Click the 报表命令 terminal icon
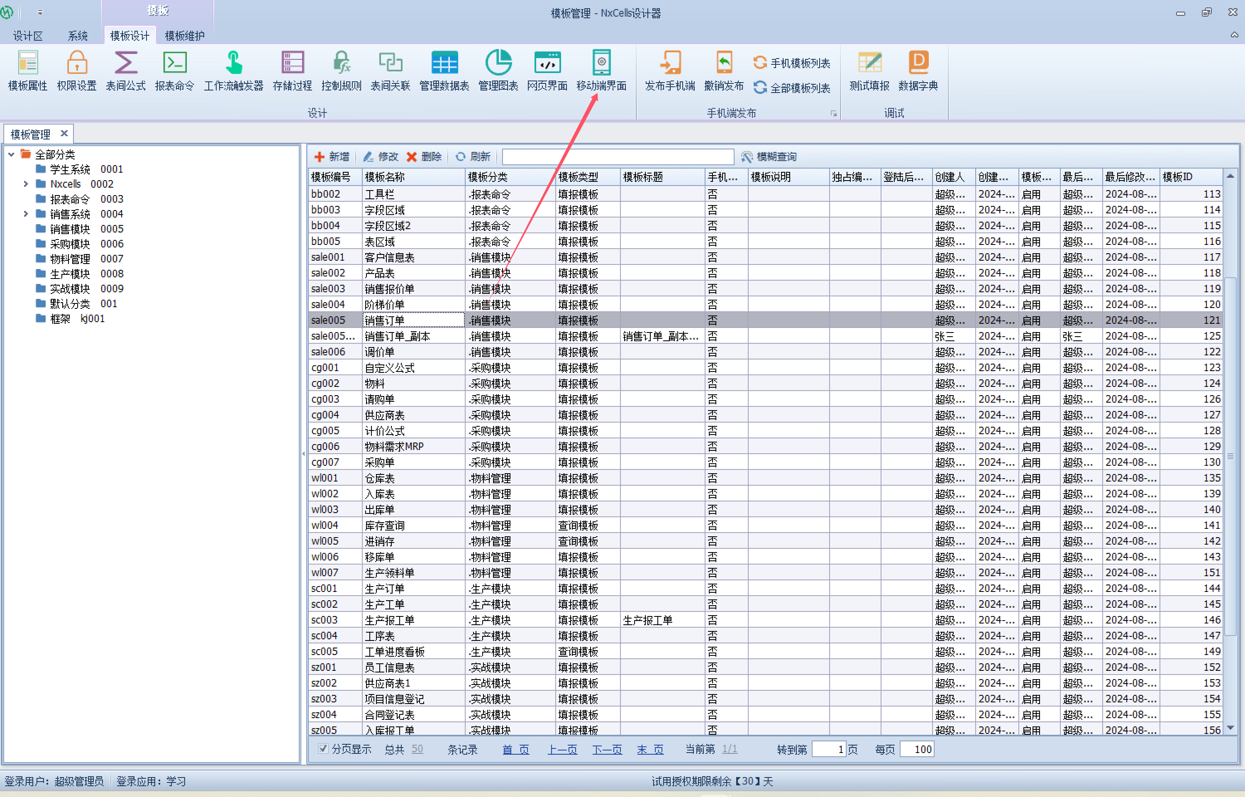Viewport: 1245px width, 797px height. tap(175, 64)
